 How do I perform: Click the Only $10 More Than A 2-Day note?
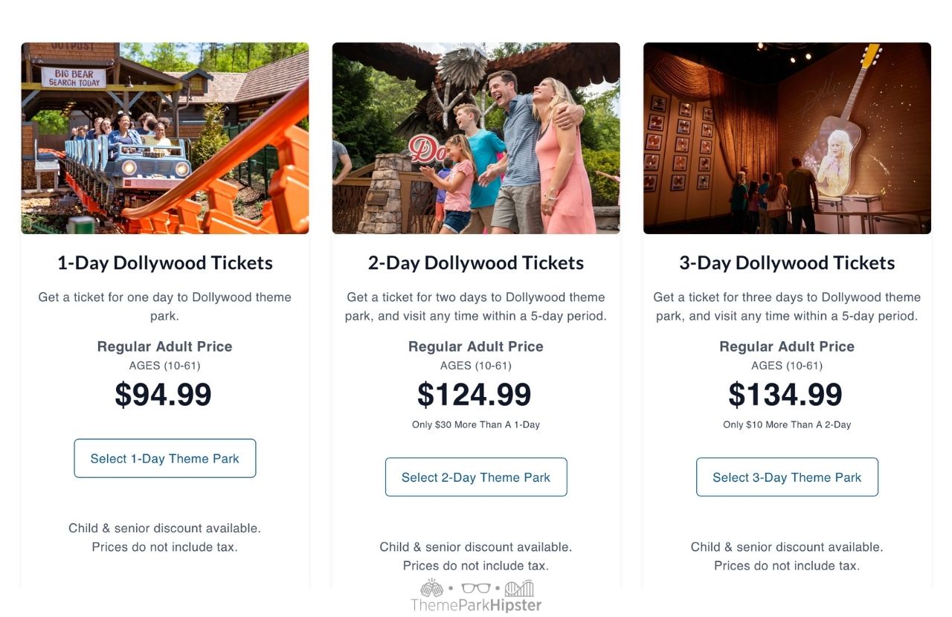pyautogui.click(x=787, y=425)
